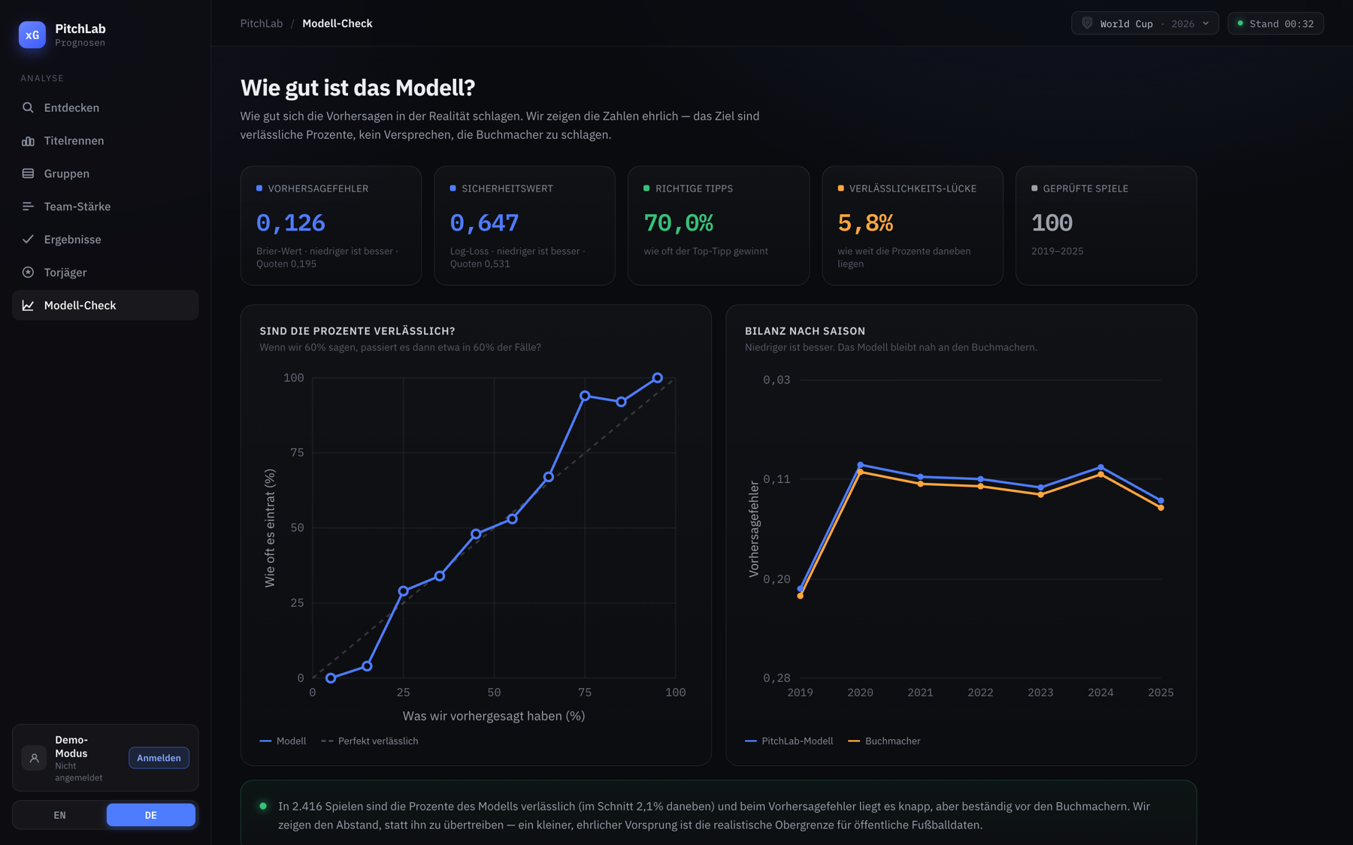
Task: Open the World Cup 2026 dropdown
Action: (x=1145, y=23)
